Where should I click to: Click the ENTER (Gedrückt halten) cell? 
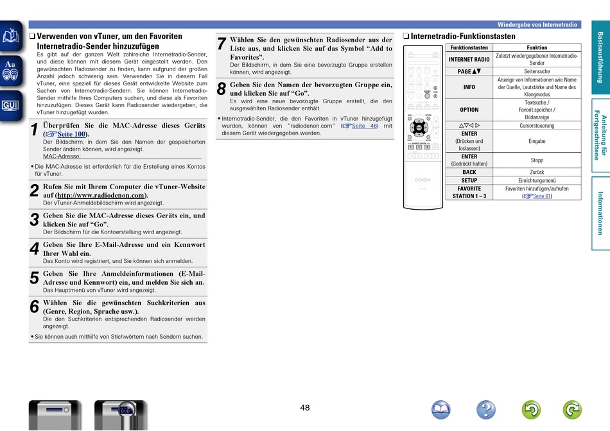(x=469, y=160)
